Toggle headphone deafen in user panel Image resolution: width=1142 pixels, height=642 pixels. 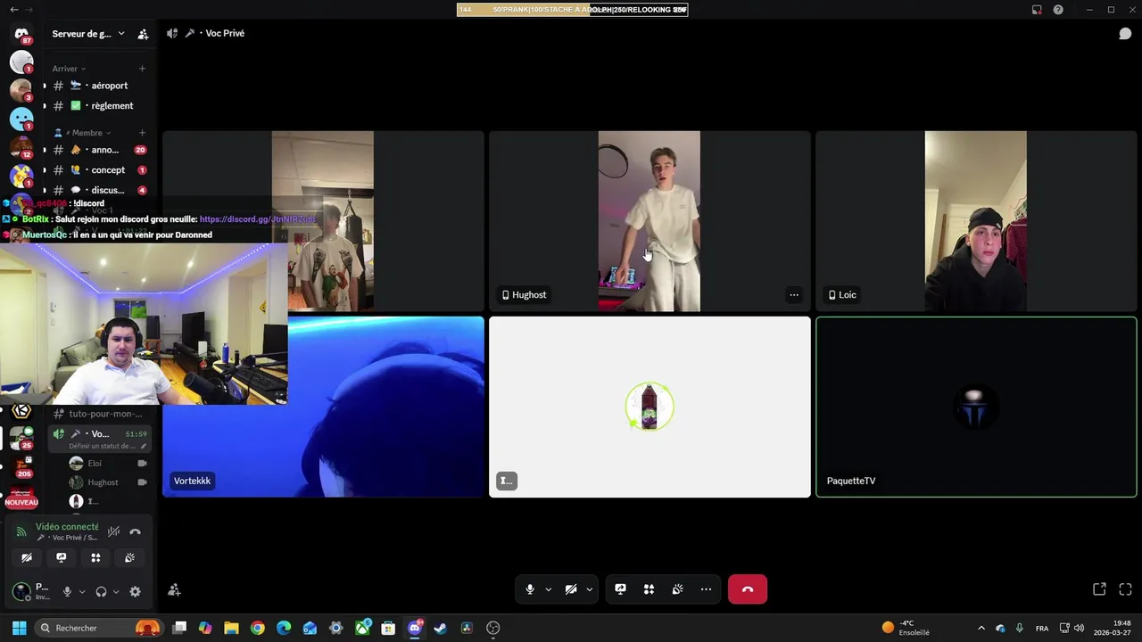click(x=101, y=591)
